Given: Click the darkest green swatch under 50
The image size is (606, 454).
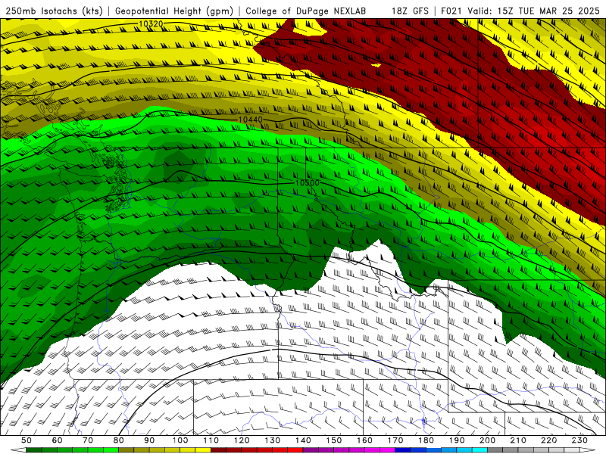Looking at the screenshot, I should click(x=34, y=450).
